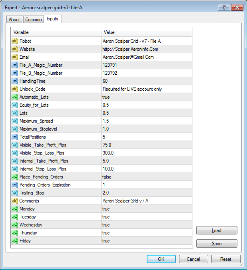Select the Visible_Stop_Loss_Pips value 300.0
This screenshot has height=270, width=247.
(108, 153)
